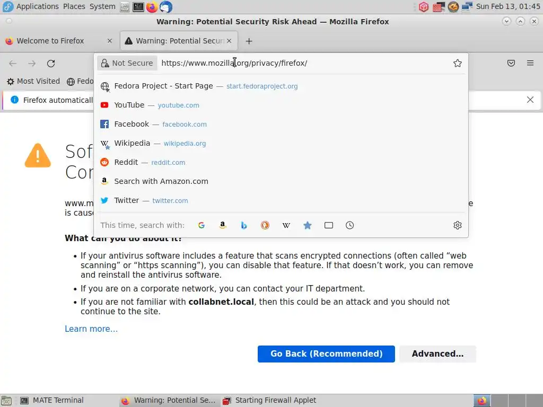This screenshot has height=407, width=543.
Task: Search with Bing one-off engine
Action: 244,225
